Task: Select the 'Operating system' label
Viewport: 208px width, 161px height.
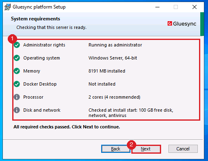Action: (x=42, y=58)
